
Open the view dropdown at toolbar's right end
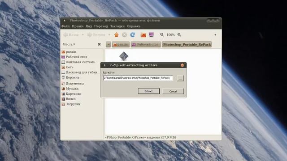(215, 35)
